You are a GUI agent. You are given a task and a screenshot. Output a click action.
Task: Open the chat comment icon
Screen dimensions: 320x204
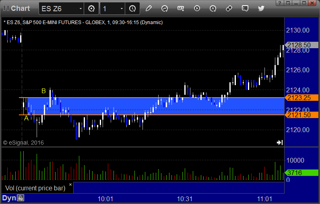[x=245, y=8]
